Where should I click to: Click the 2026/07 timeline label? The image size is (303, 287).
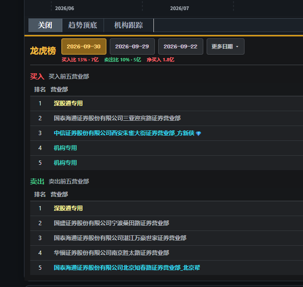coord(179,8)
